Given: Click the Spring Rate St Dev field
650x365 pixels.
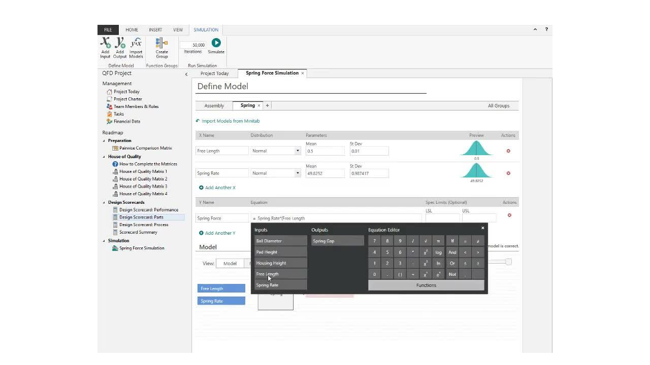Looking at the screenshot, I should click(369, 173).
